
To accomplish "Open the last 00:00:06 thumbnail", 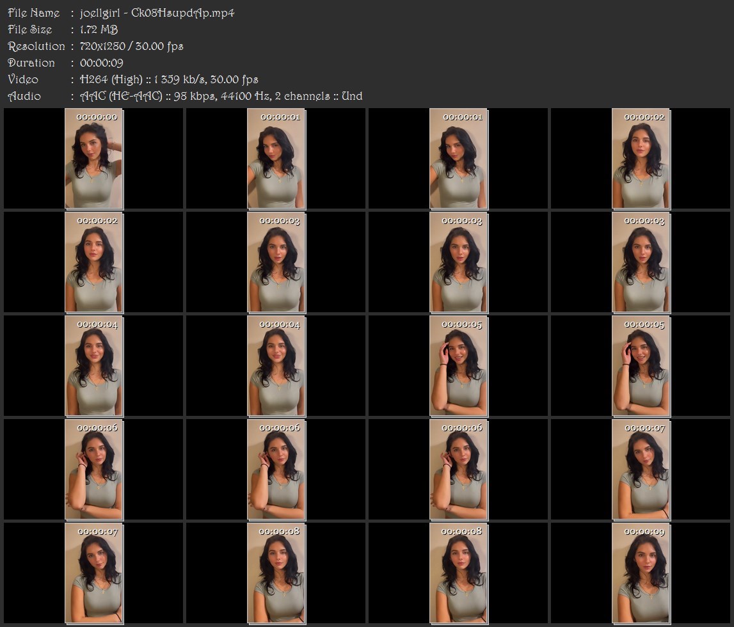I will (459, 470).
